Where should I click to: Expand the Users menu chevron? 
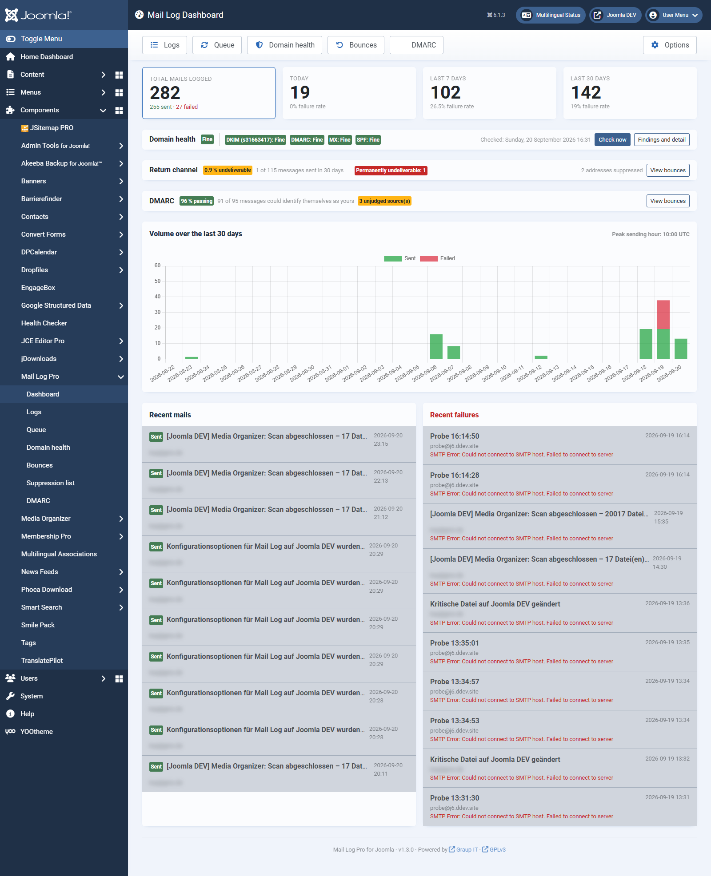104,679
